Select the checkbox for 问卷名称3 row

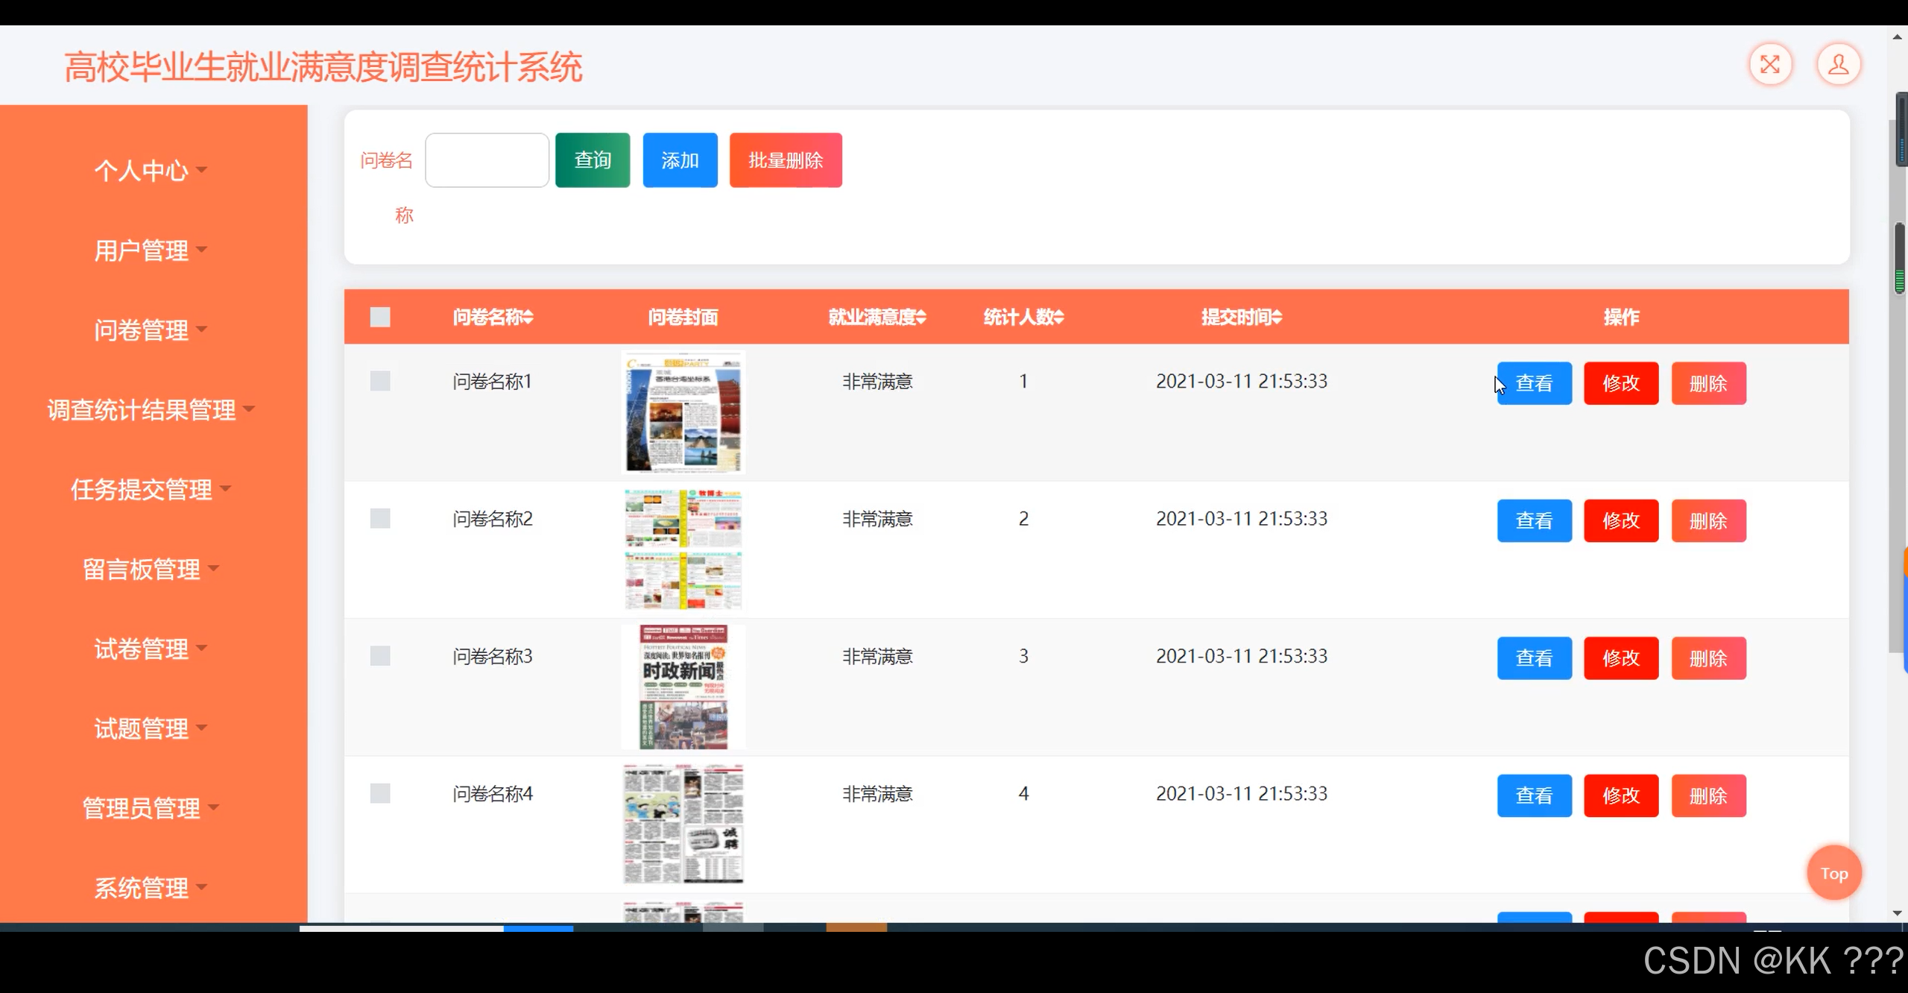point(380,656)
